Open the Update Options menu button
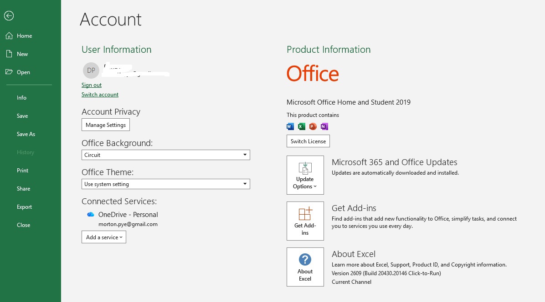545x302 pixels. (305, 175)
